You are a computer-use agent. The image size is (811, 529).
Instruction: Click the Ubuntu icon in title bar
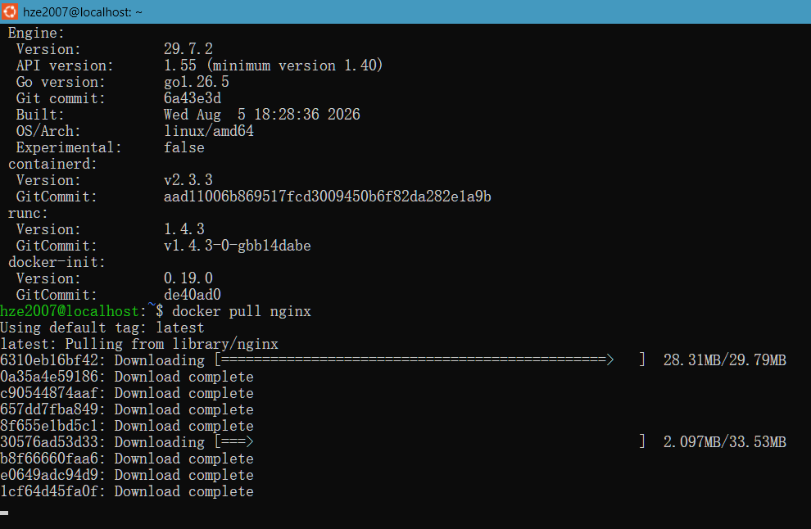click(10, 11)
